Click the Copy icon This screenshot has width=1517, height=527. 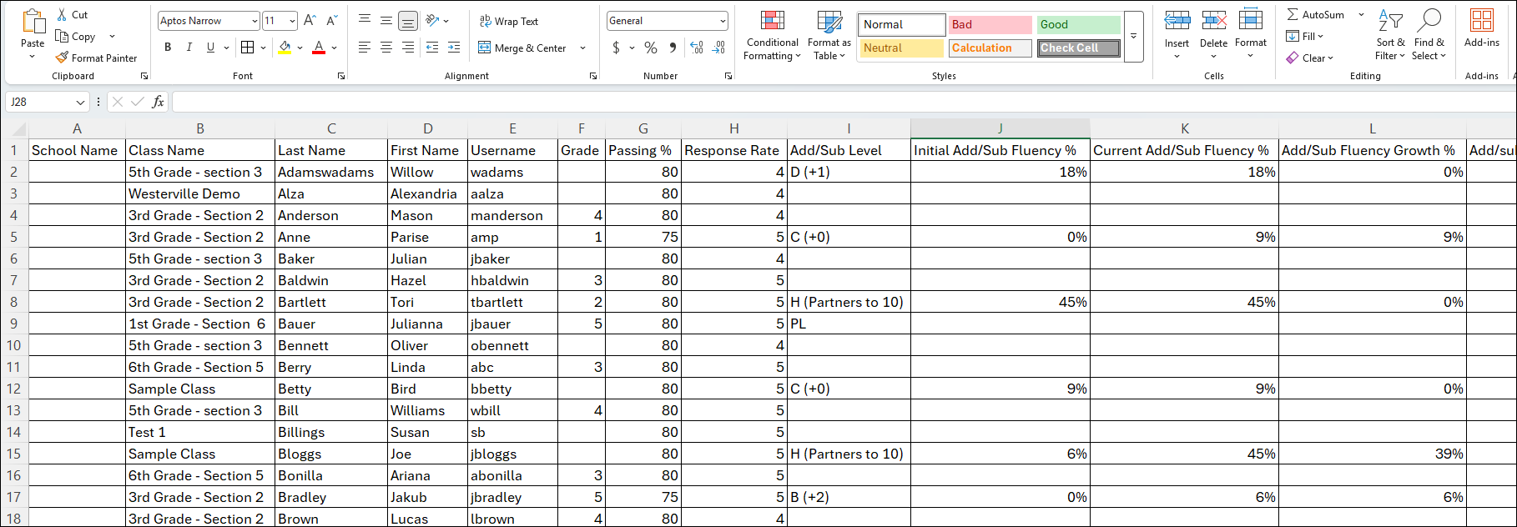pos(62,36)
